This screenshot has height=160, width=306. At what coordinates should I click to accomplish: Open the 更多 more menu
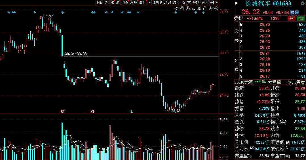pos(205,3)
